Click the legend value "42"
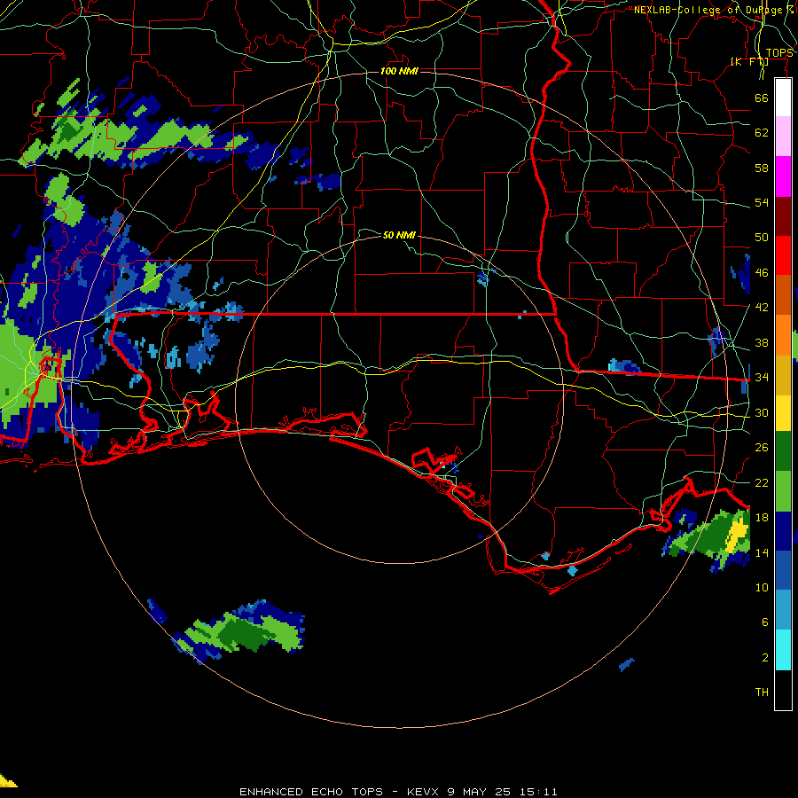The height and width of the screenshot is (798, 798). (762, 308)
